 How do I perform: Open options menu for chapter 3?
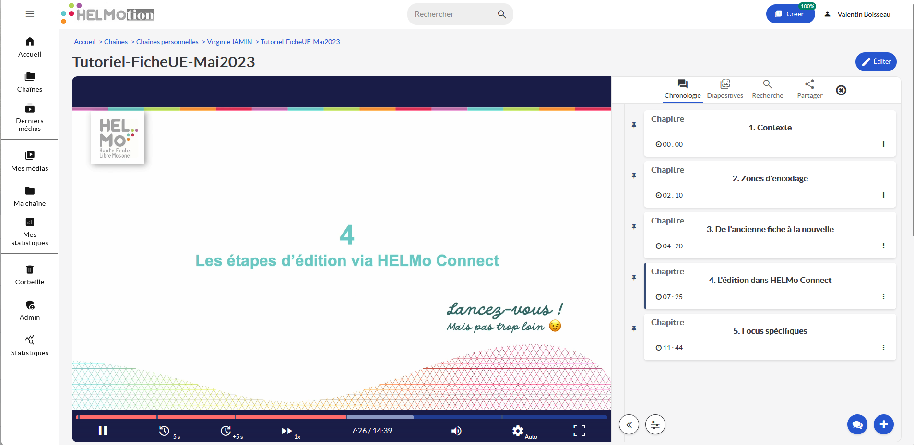click(883, 246)
